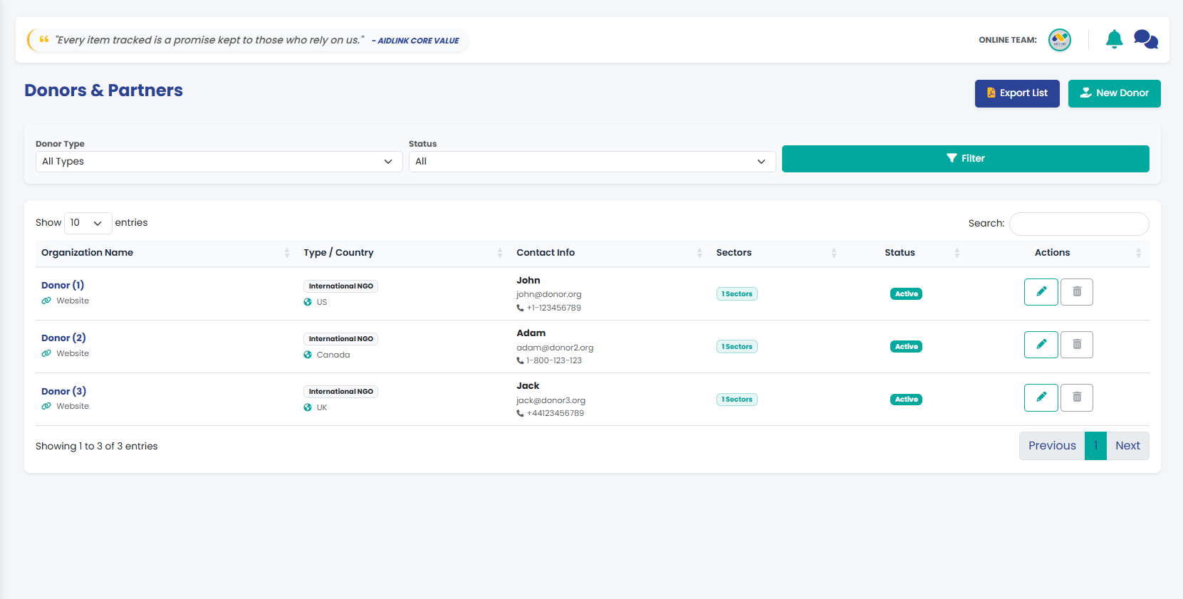Screen dimensions: 1183x599
Task: Edit Donor (2) with pencil icon
Action: tap(1041, 345)
